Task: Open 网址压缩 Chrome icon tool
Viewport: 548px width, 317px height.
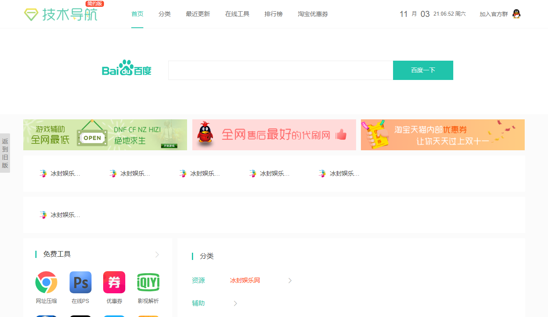Action: pyautogui.click(x=46, y=282)
